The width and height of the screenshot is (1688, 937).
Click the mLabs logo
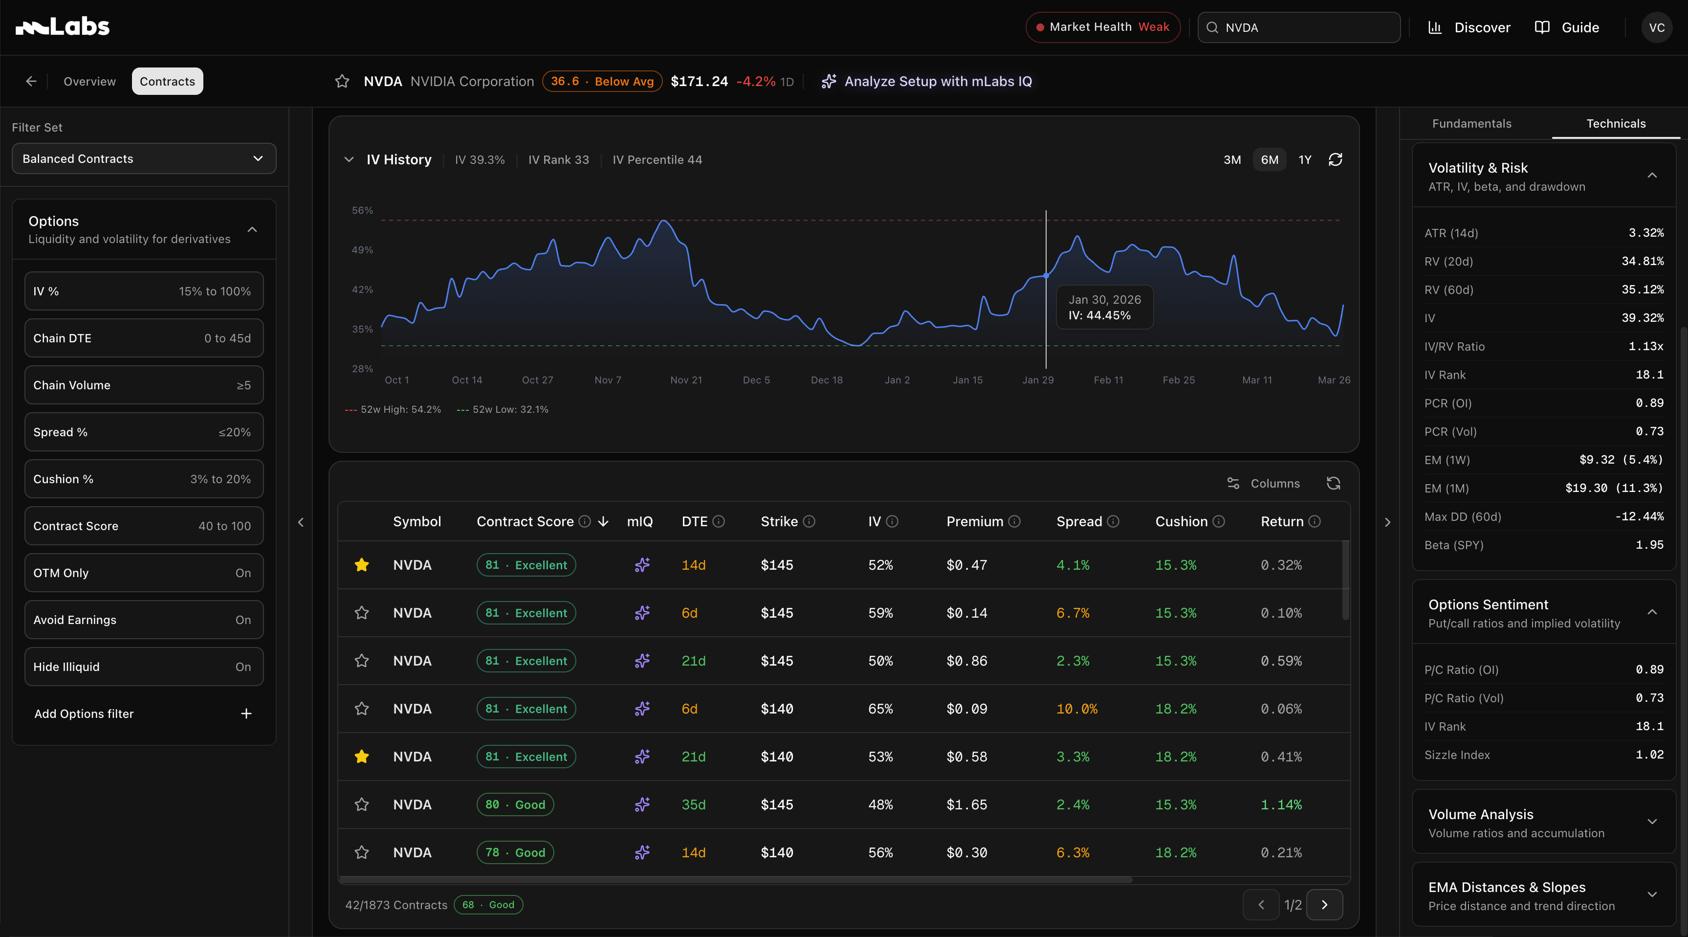pos(62,27)
